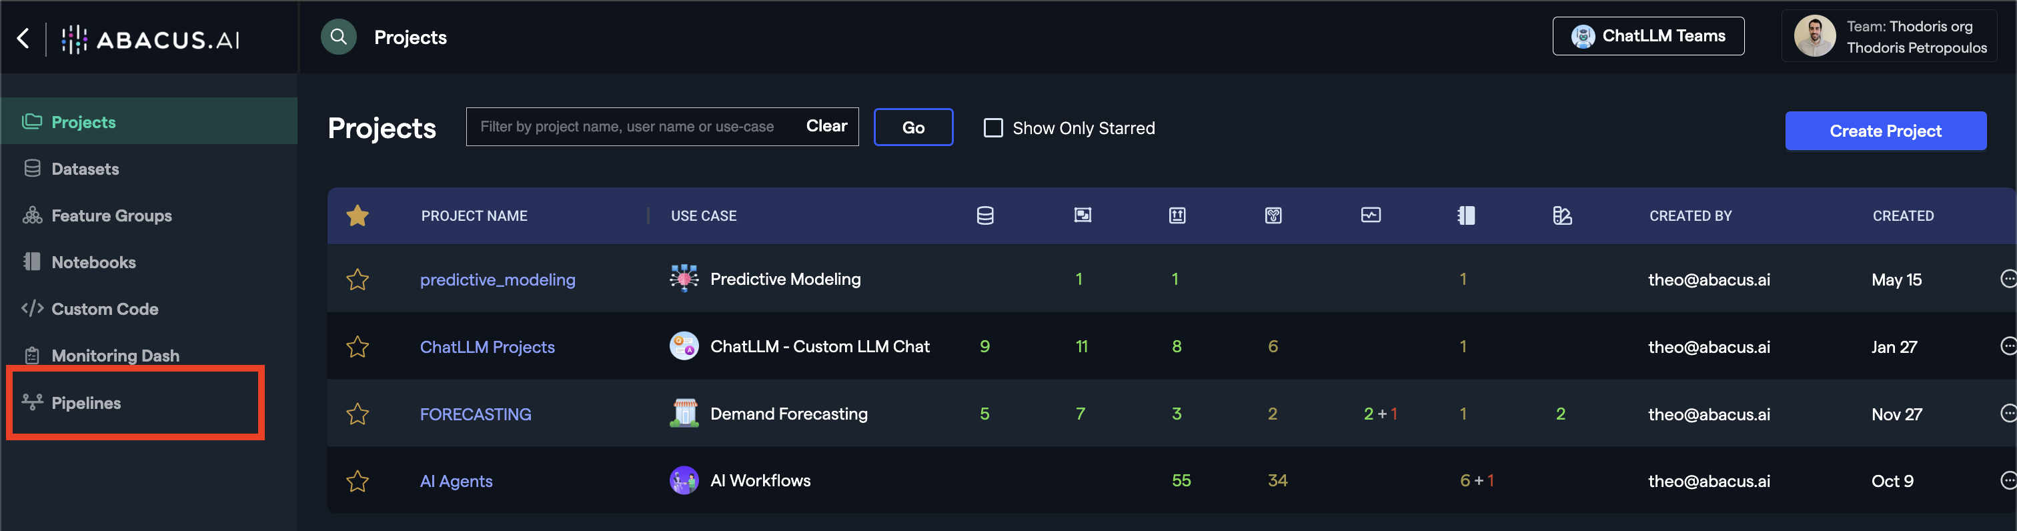
Task: Open the Predictive Modeling use case icon
Action: pos(684,279)
